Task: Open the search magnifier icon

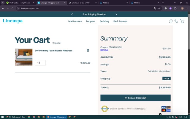Action: 171,21
